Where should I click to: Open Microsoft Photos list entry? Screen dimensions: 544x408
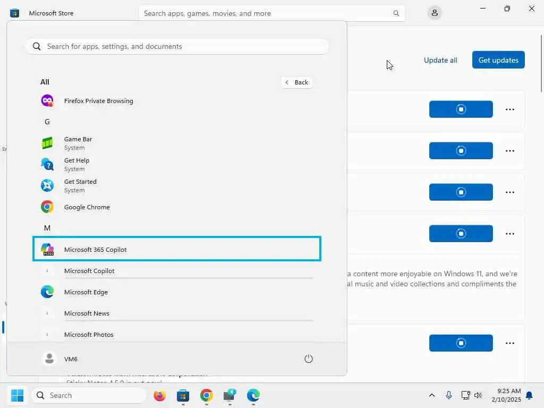point(176,335)
